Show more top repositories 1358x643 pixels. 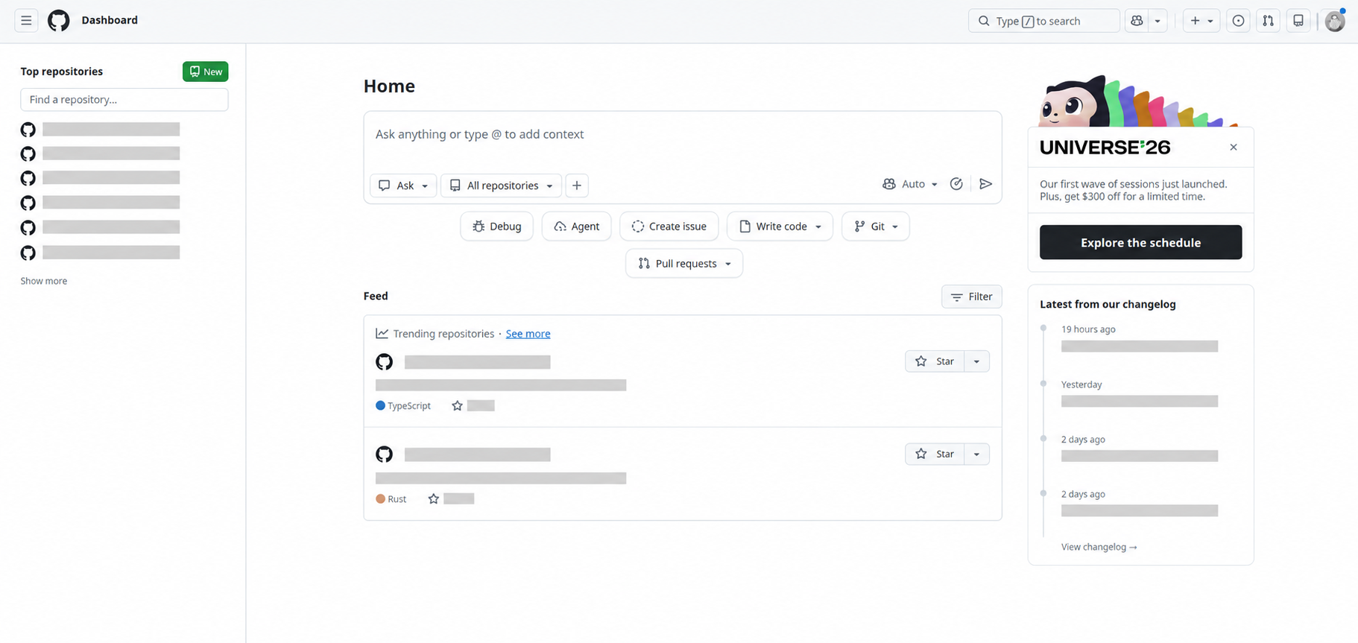pos(44,281)
